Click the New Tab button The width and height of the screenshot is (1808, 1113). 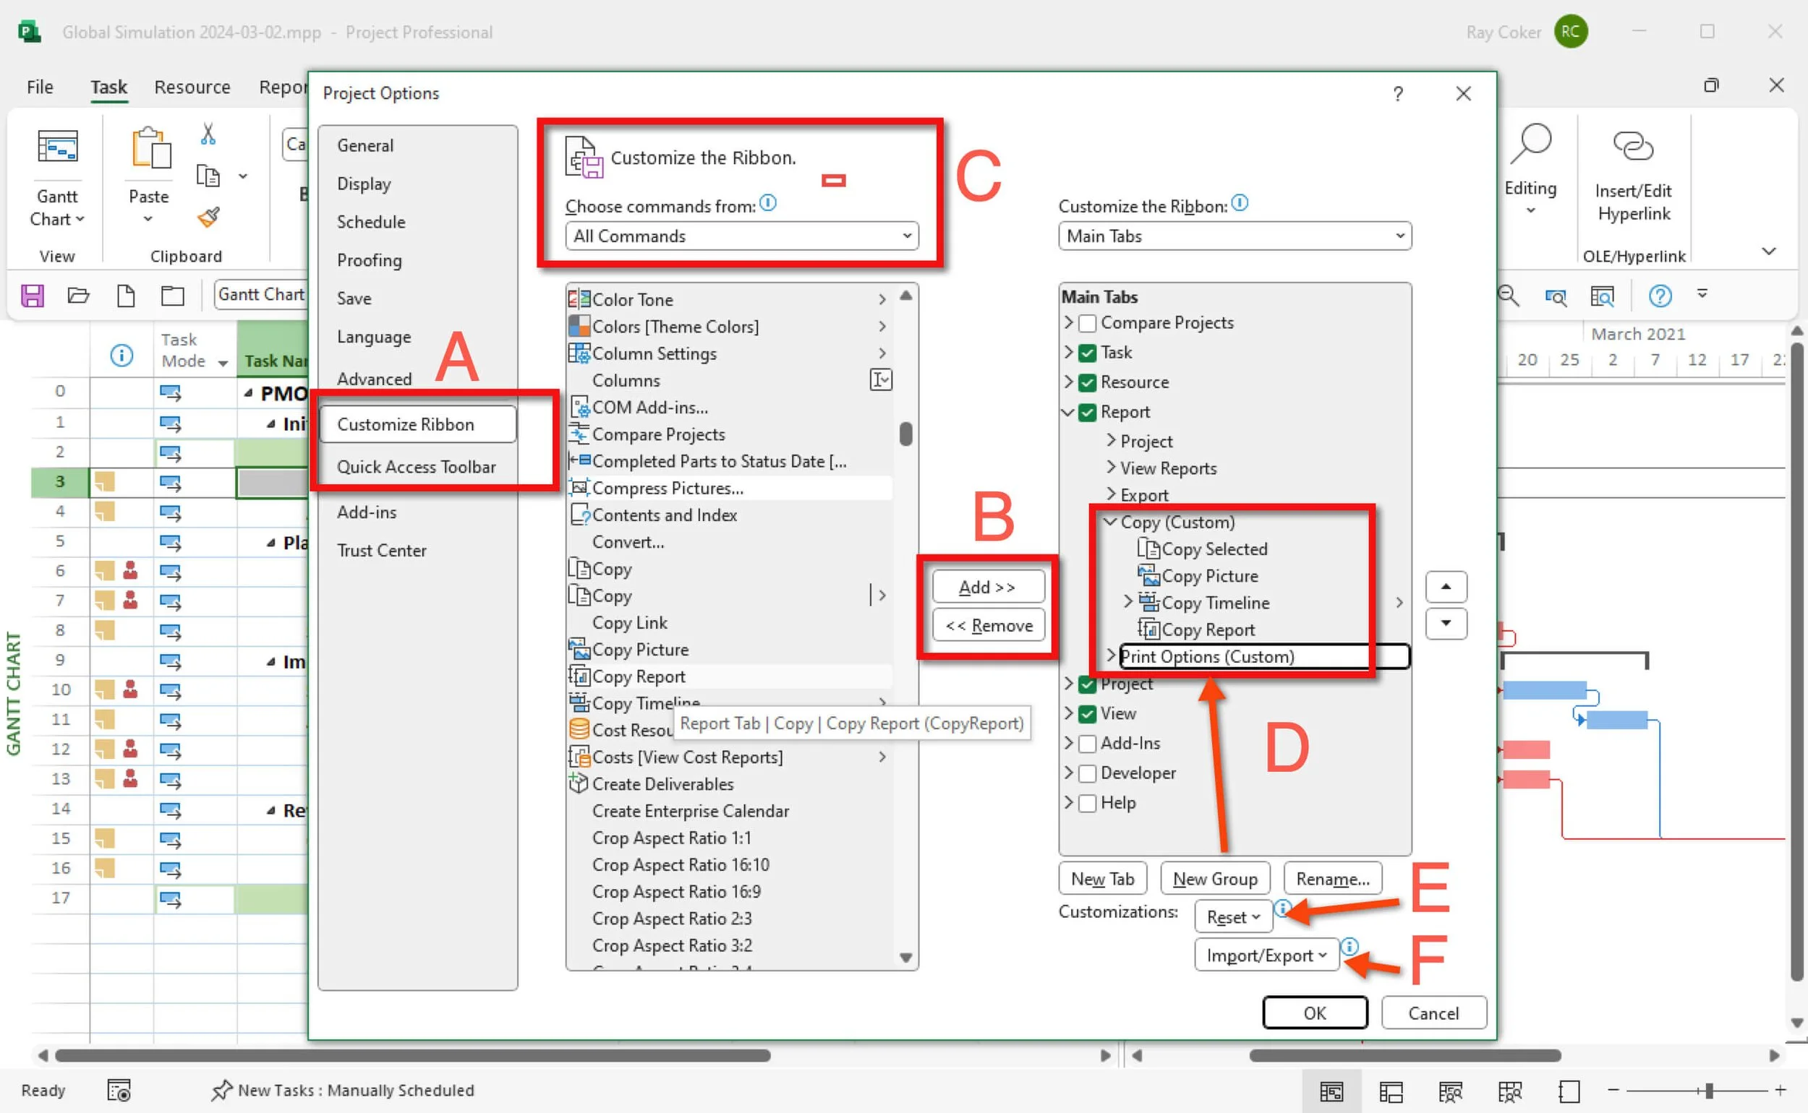click(x=1101, y=879)
